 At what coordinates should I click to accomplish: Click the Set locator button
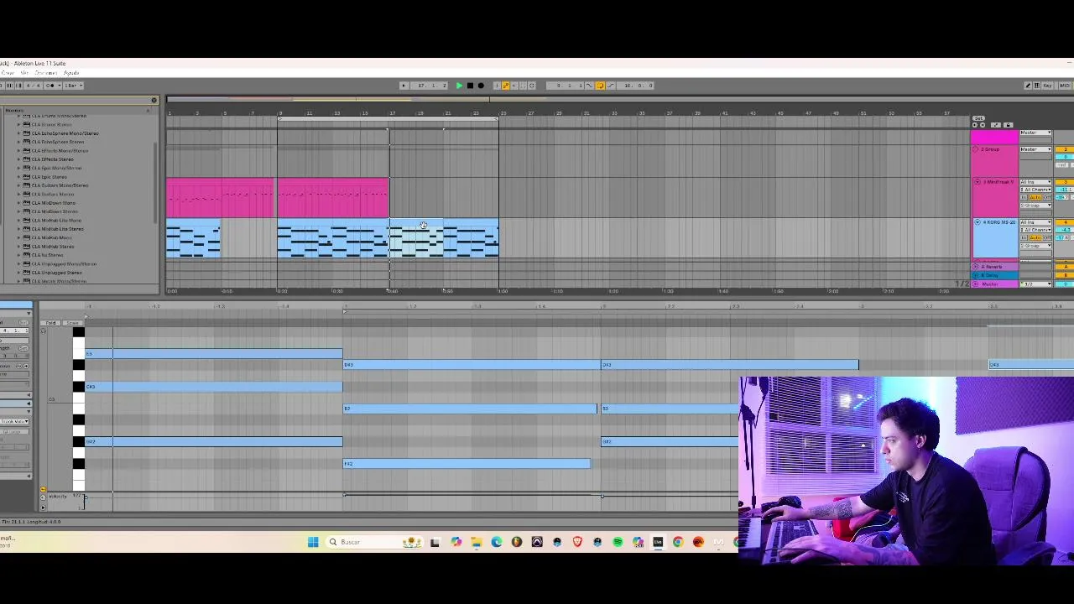click(x=978, y=118)
